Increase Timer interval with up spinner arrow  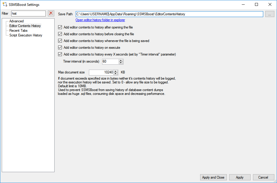click(121, 60)
